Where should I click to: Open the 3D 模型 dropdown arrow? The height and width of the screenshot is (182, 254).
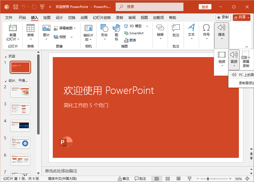tap(147, 26)
